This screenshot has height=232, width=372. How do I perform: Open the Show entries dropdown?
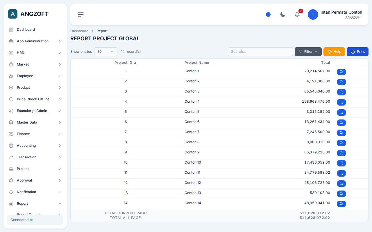point(106,52)
